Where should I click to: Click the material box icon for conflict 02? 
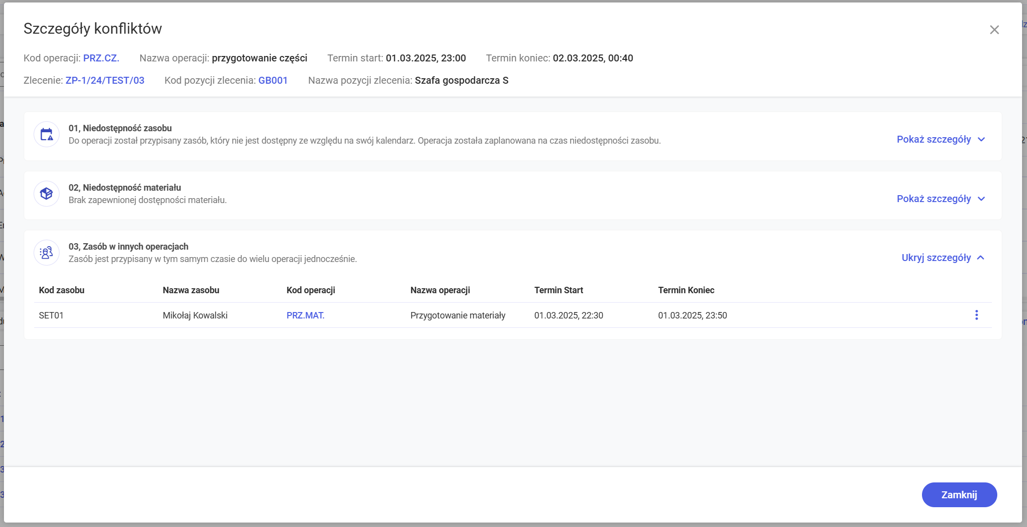47,194
